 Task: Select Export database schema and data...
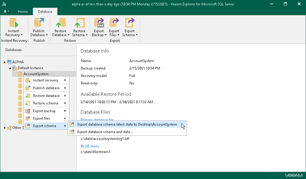(127, 132)
